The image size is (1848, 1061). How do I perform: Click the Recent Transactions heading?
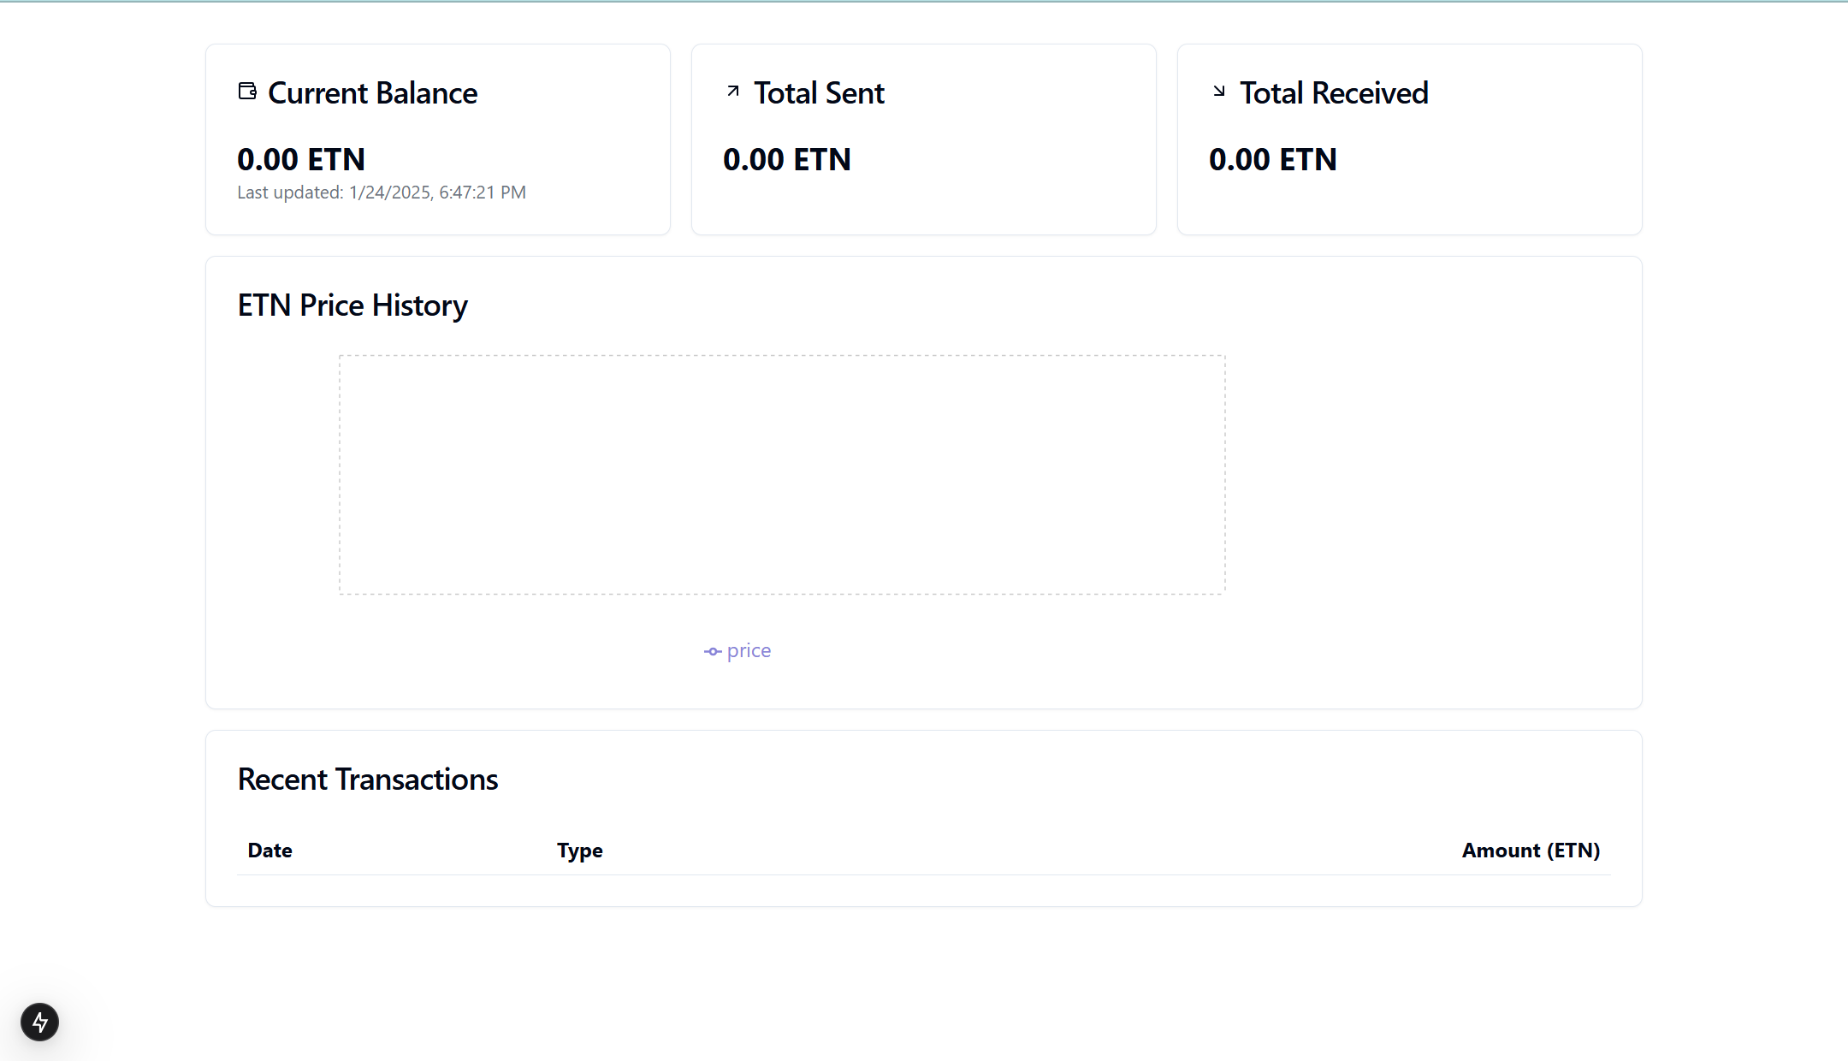(368, 779)
